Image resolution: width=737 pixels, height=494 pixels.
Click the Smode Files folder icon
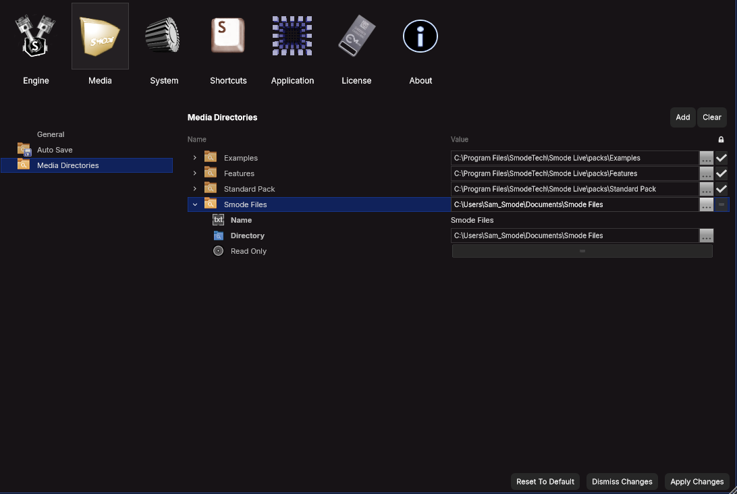[211, 204]
